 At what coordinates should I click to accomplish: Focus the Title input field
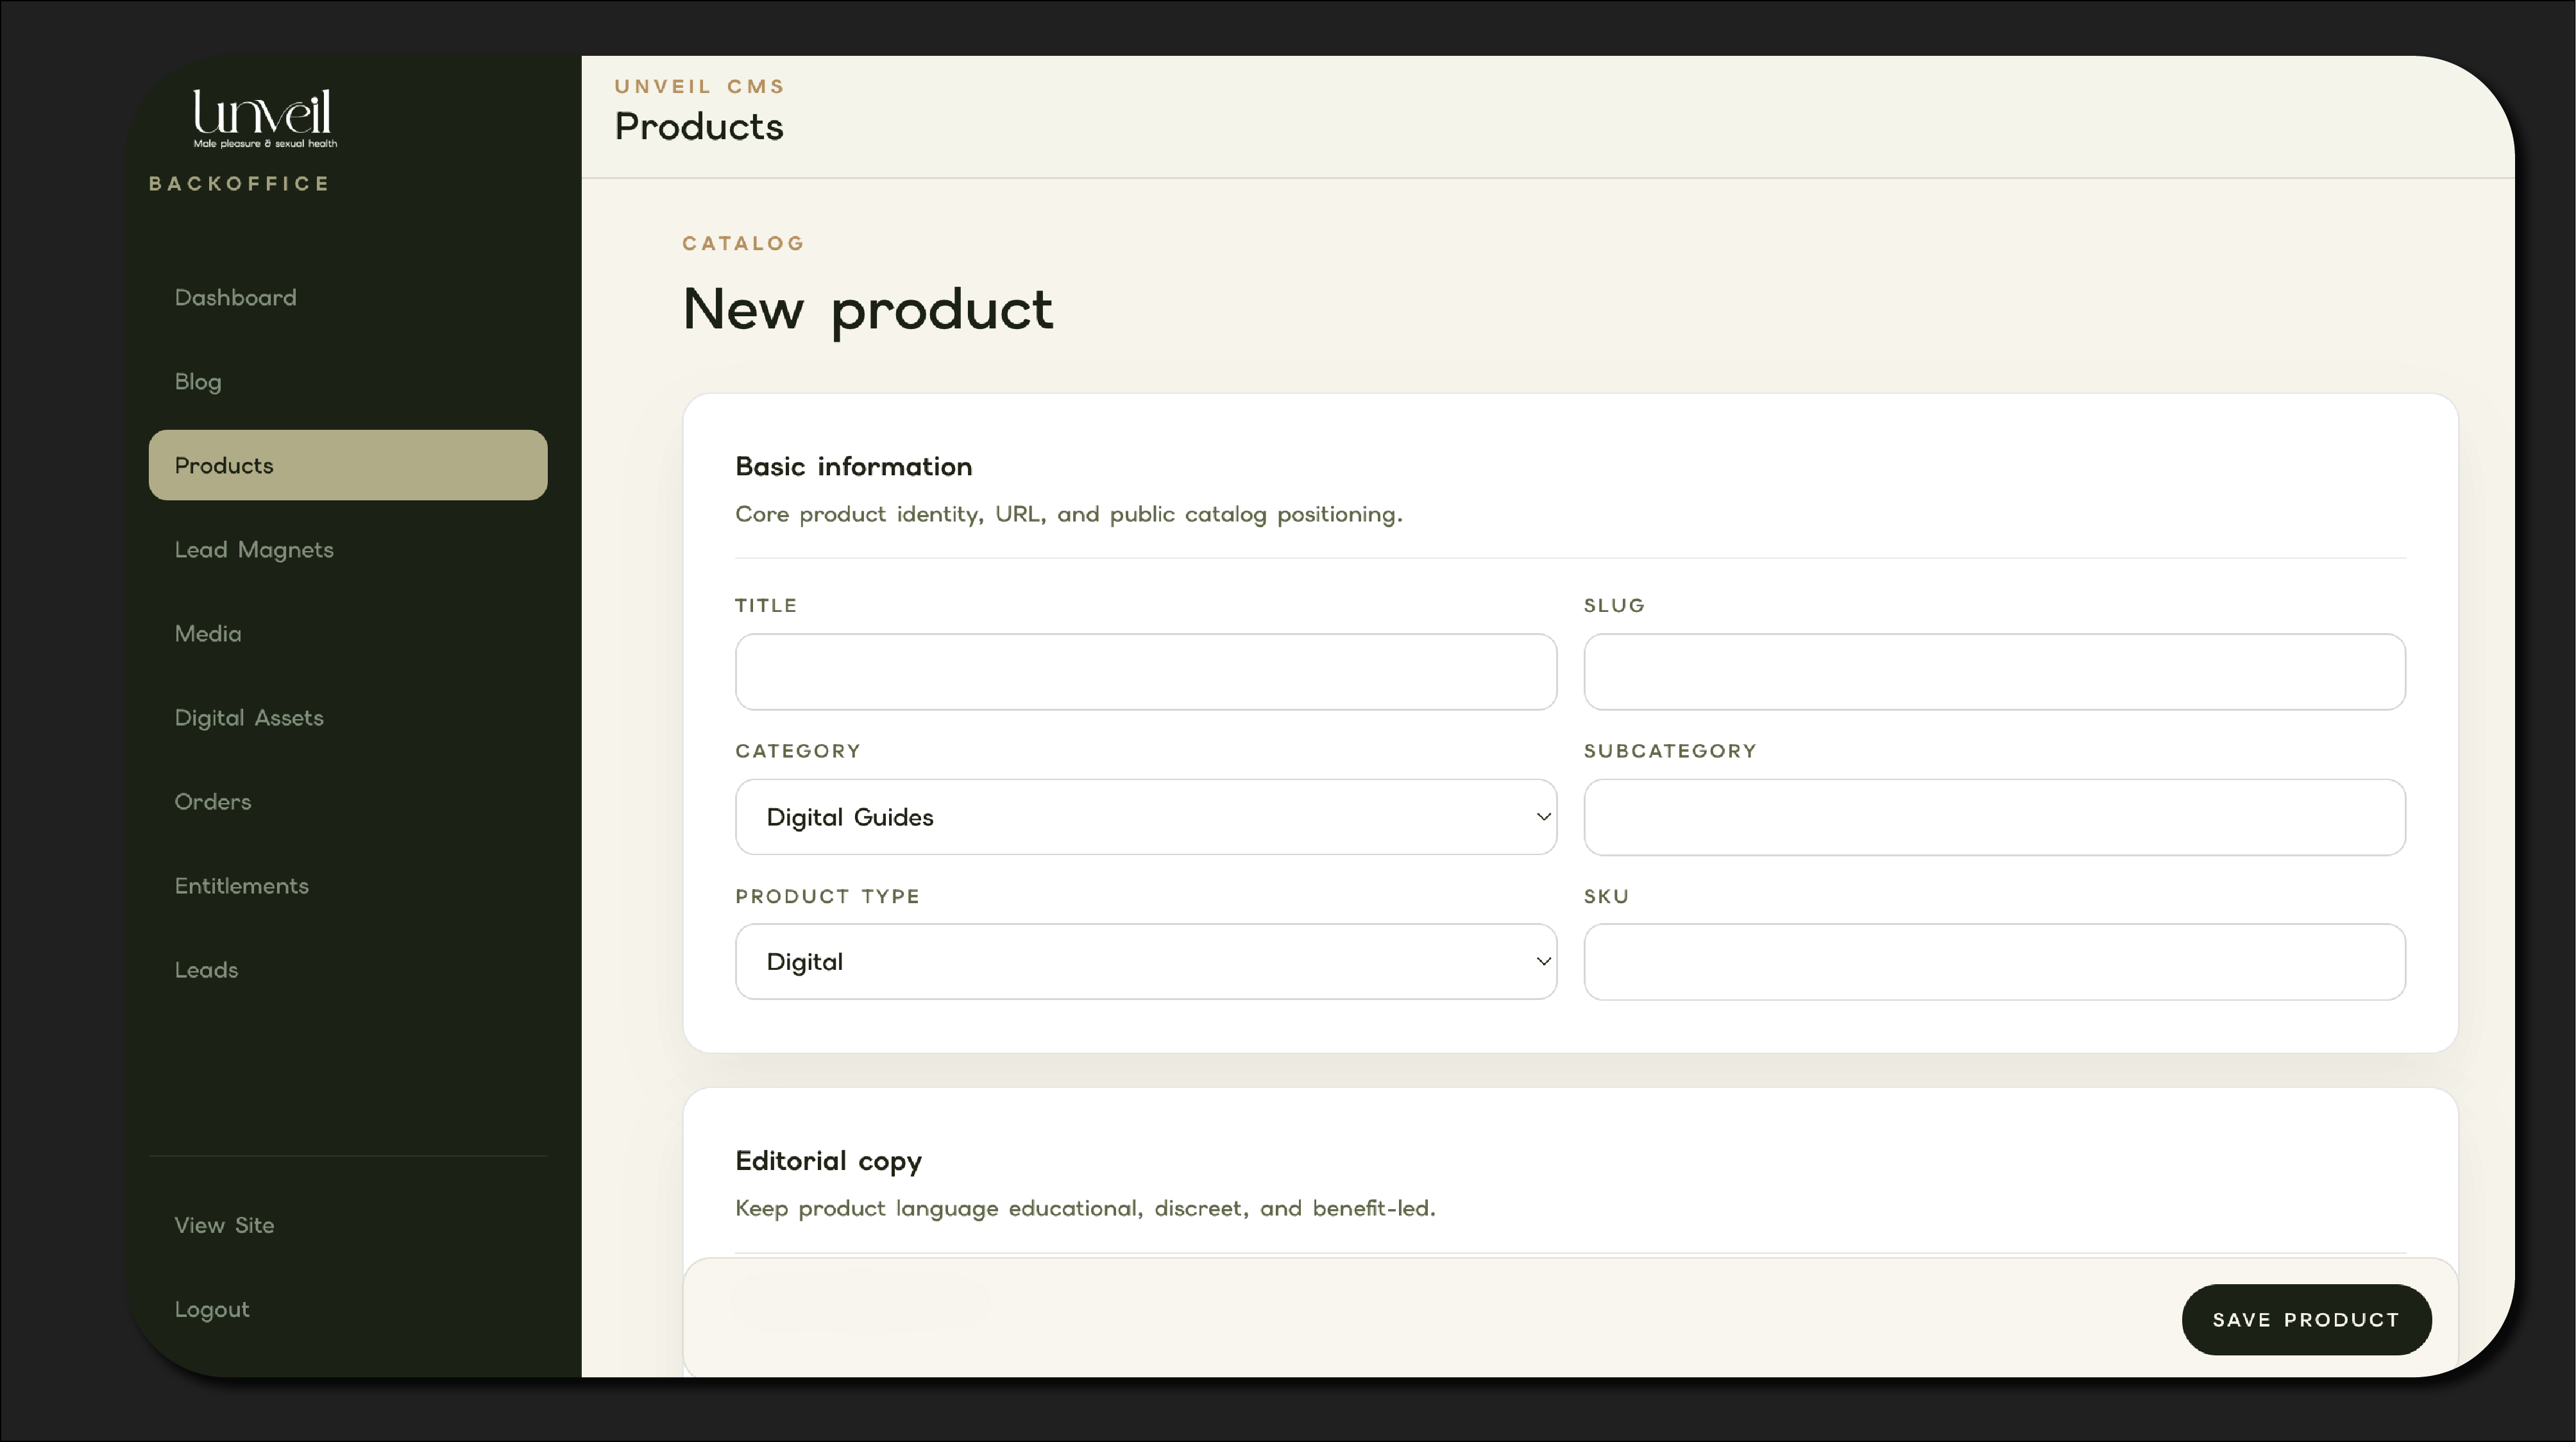(x=1146, y=672)
